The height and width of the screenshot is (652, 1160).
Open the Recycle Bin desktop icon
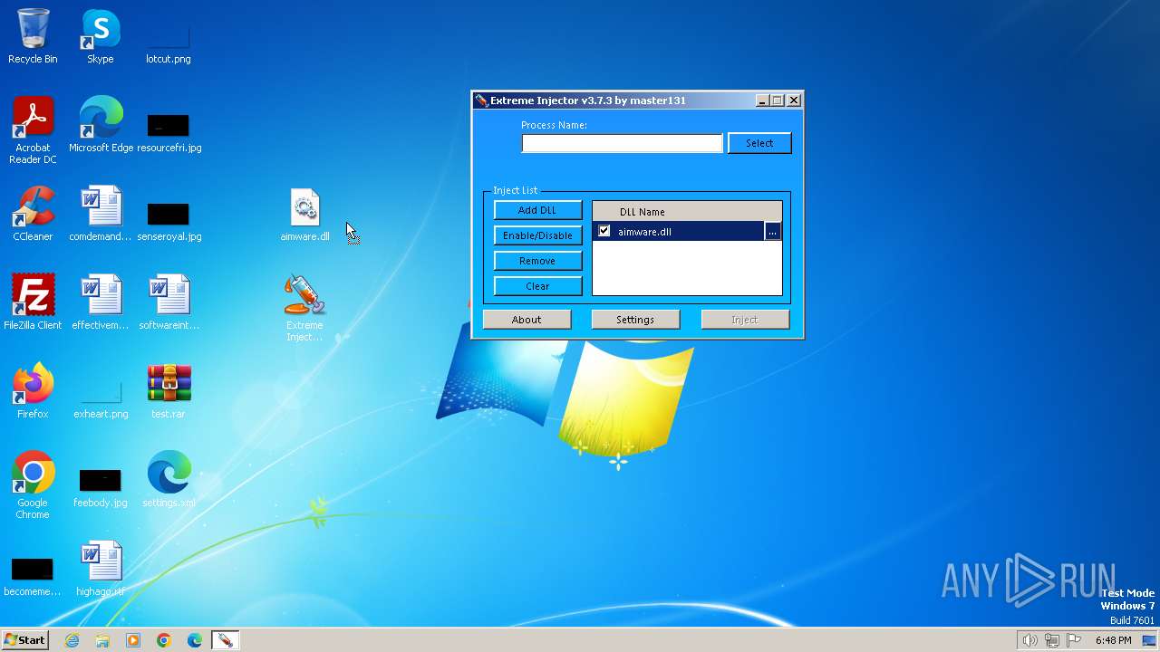tap(33, 36)
